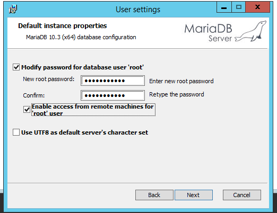Close the User settings dialog
The height and width of the screenshot is (213, 277).
[x=258, y=7]
